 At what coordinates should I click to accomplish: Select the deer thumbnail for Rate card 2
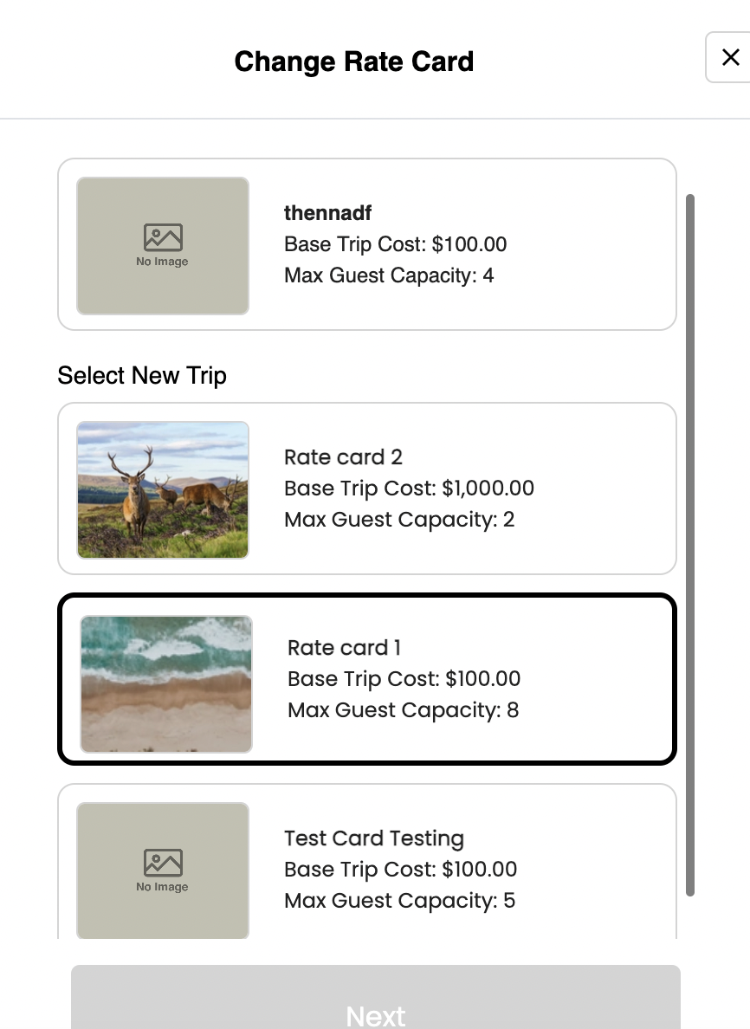point(163,489)
